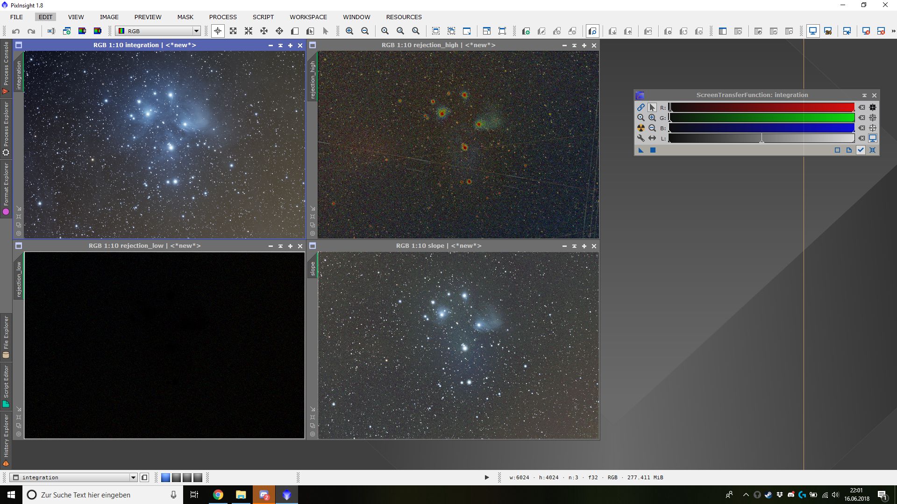The width and height of the screenshot is (897, 504).
Task: Open the FILE menu
Action: pos(16,17)
